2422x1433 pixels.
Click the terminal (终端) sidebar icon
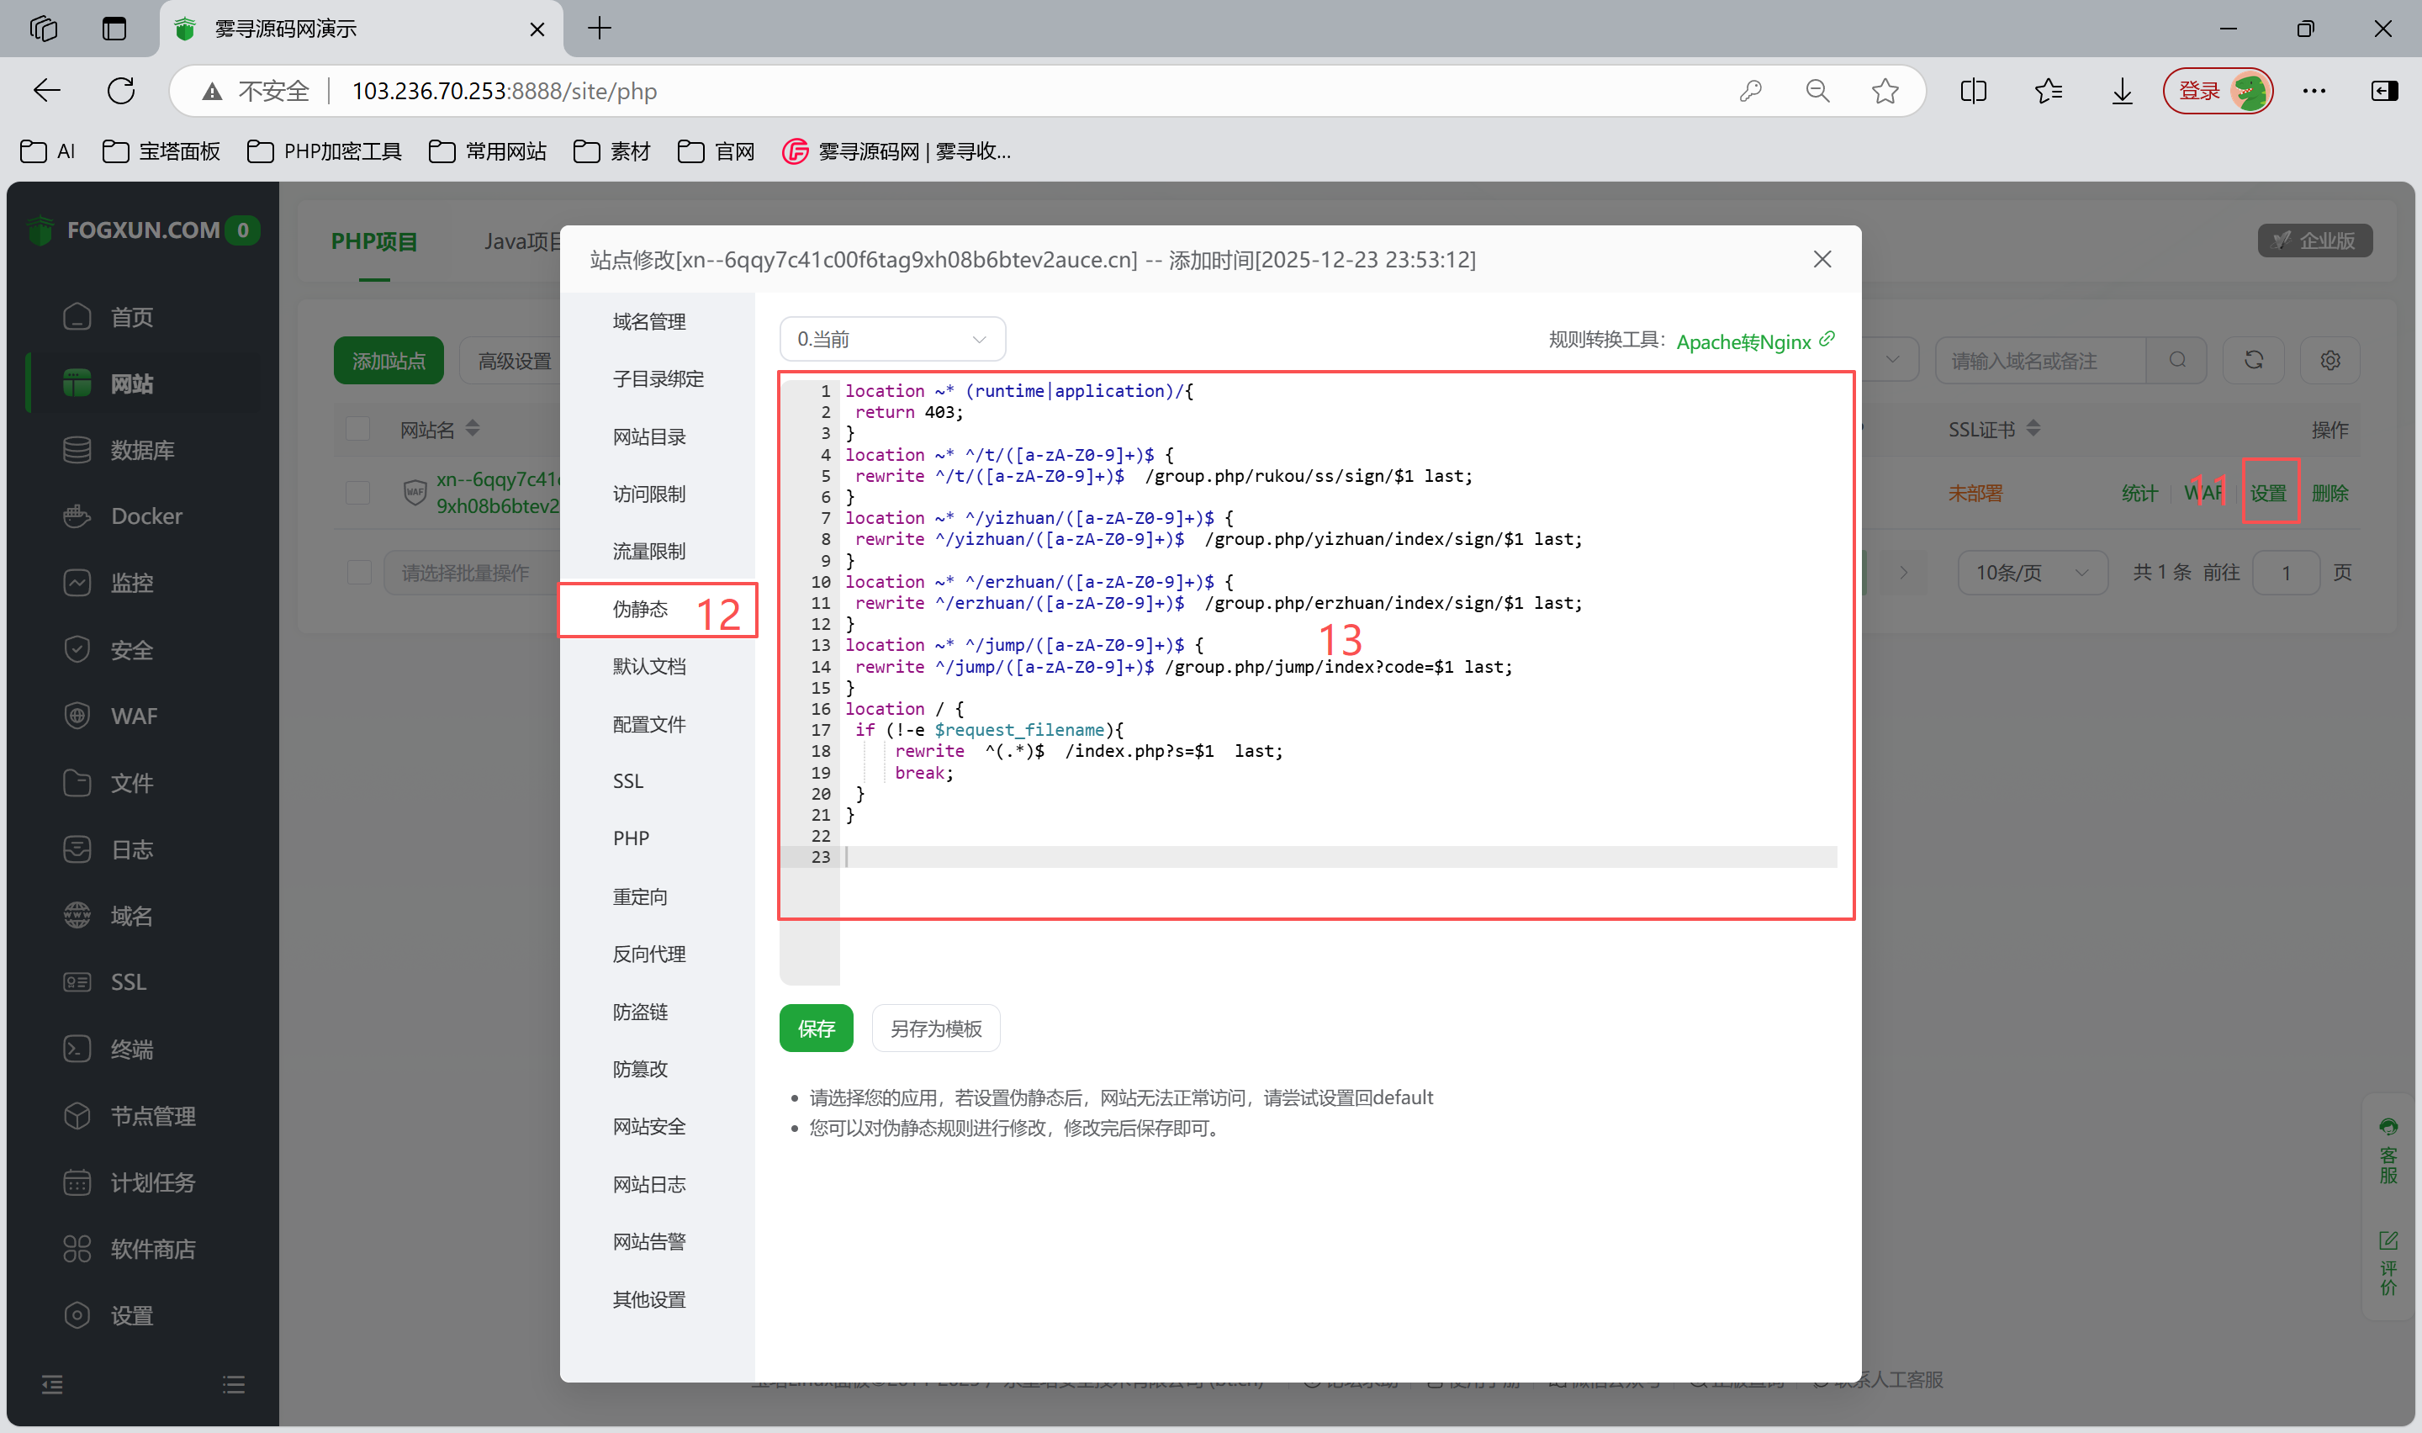point(77,1049)
